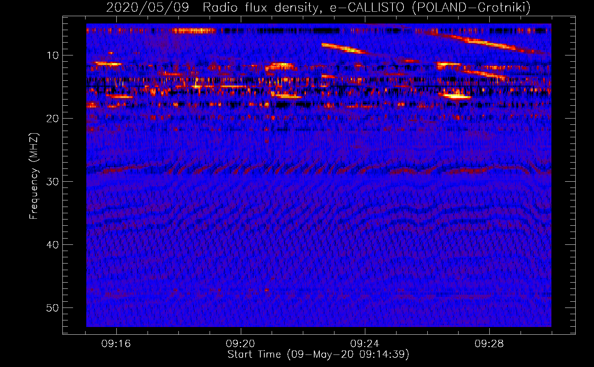Click the "09:20" time tick label
The height and width of the screenshot is (367, 594).
click(240, 344)
